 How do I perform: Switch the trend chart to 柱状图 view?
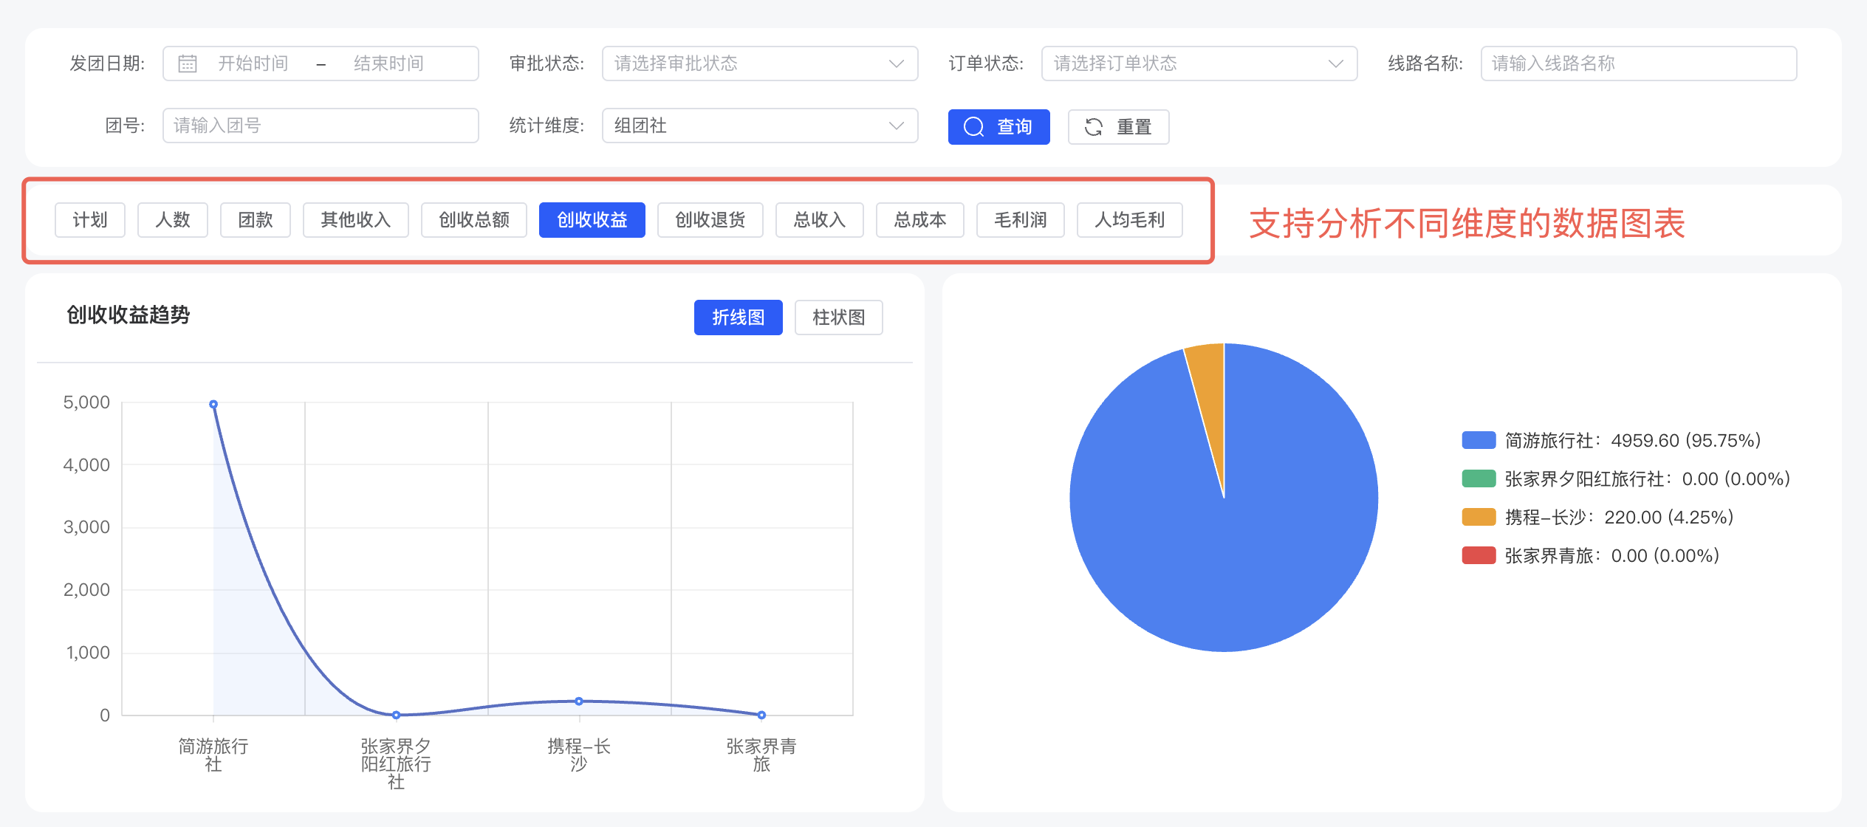tap(838, 317)
